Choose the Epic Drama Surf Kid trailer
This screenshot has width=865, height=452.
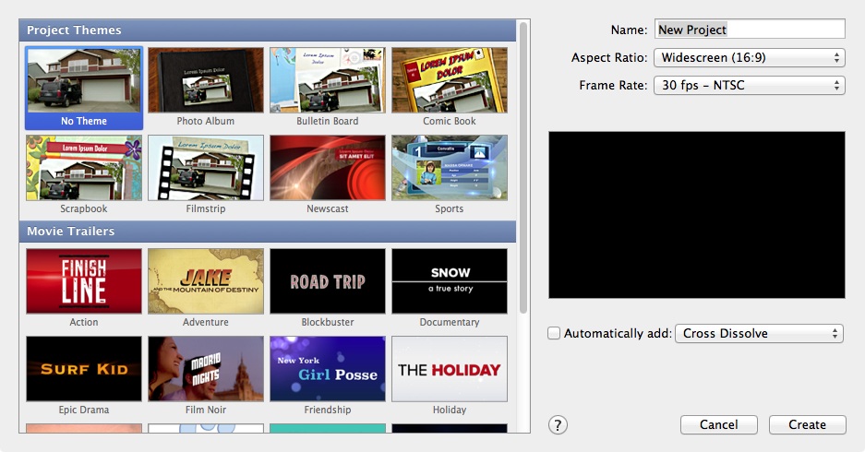84,369
